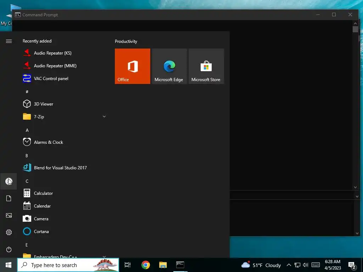Click the Recently added heading

point(37,41)
